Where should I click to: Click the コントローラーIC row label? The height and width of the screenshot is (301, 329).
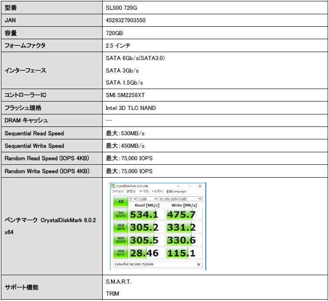25,95
